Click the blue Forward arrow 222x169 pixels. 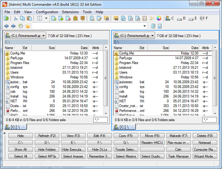[13, 26]
